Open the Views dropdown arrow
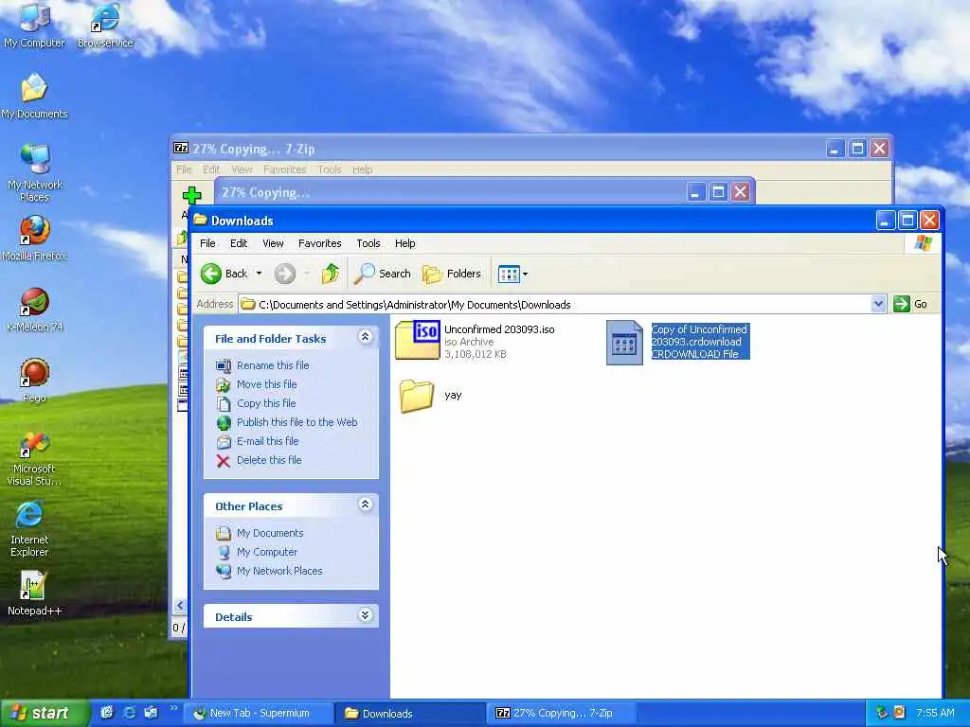970x727 pixels. click(525, 274)
